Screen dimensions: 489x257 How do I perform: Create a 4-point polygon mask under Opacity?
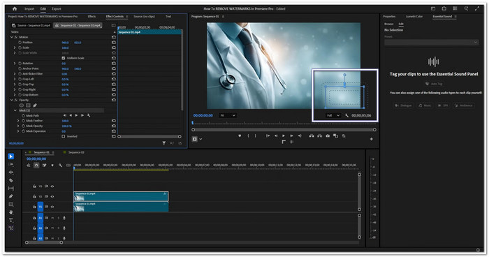pos(28,105)
